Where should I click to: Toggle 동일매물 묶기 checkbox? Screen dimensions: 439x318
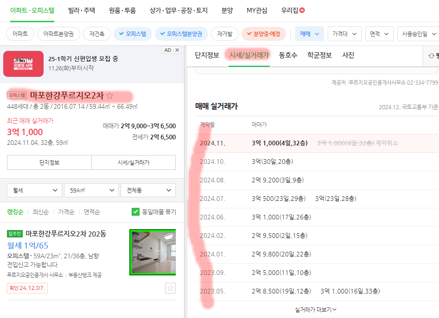coord(135,212)
